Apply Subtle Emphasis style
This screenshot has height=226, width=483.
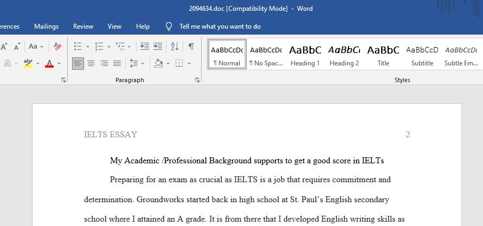pos(461,54)
